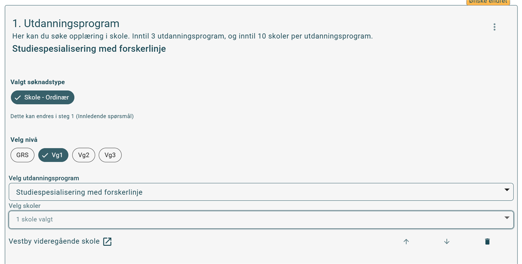Click the 'Dette kan endres i steg 1' note
The image size is (522, 264).
click(72, 116)
